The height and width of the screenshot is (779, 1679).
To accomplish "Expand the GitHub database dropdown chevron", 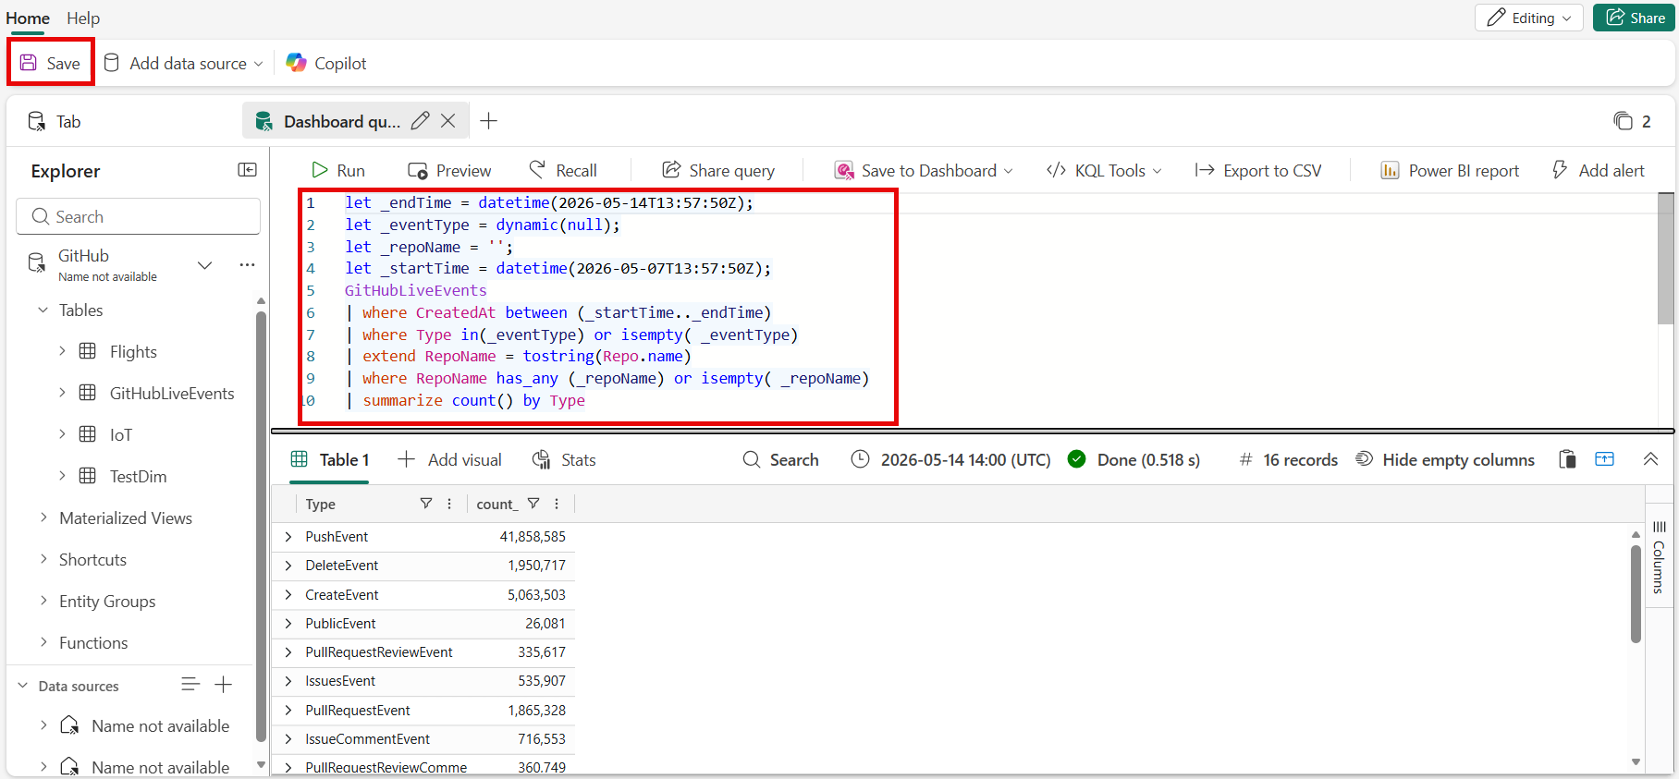I will coord(205,265).
